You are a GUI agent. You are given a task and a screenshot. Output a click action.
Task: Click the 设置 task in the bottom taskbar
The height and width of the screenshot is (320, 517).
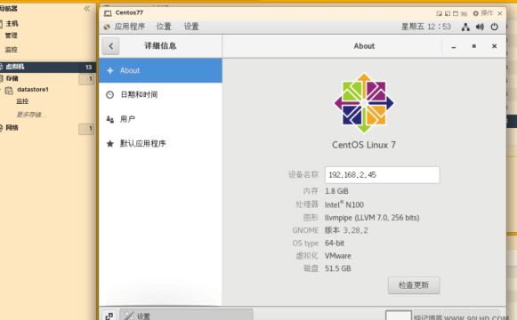click(186, 316)
